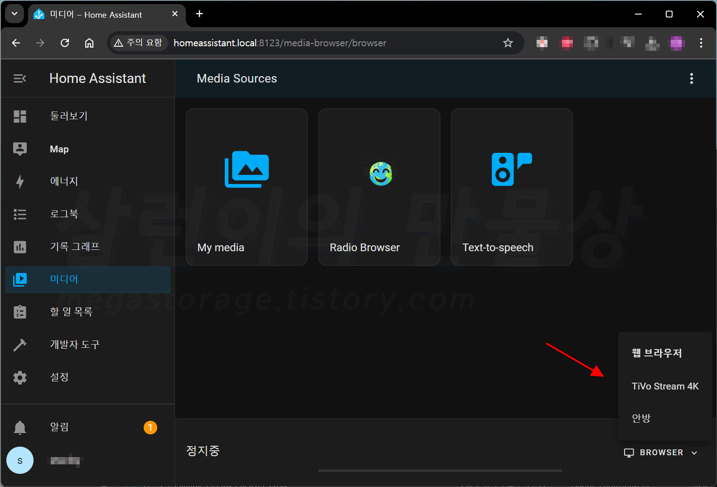Go to 에너지 in the sidebar
This screenshot has width=717, height=487.
click(x=88, y=182)
